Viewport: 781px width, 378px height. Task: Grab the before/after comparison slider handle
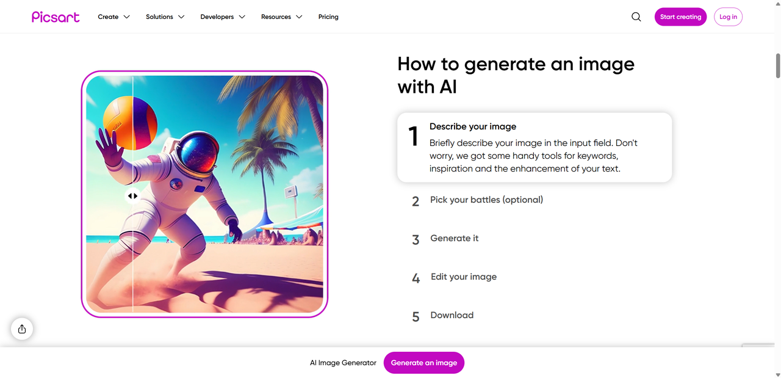pyautogui.click(x=132, y=196)
